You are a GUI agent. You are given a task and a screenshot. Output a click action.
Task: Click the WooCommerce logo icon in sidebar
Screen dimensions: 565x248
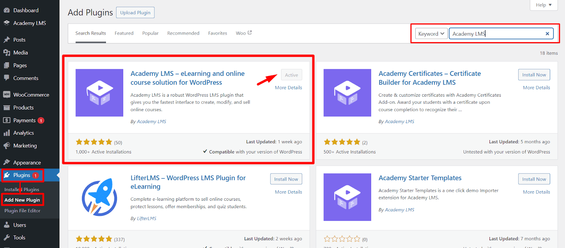(x=6, y=95)
